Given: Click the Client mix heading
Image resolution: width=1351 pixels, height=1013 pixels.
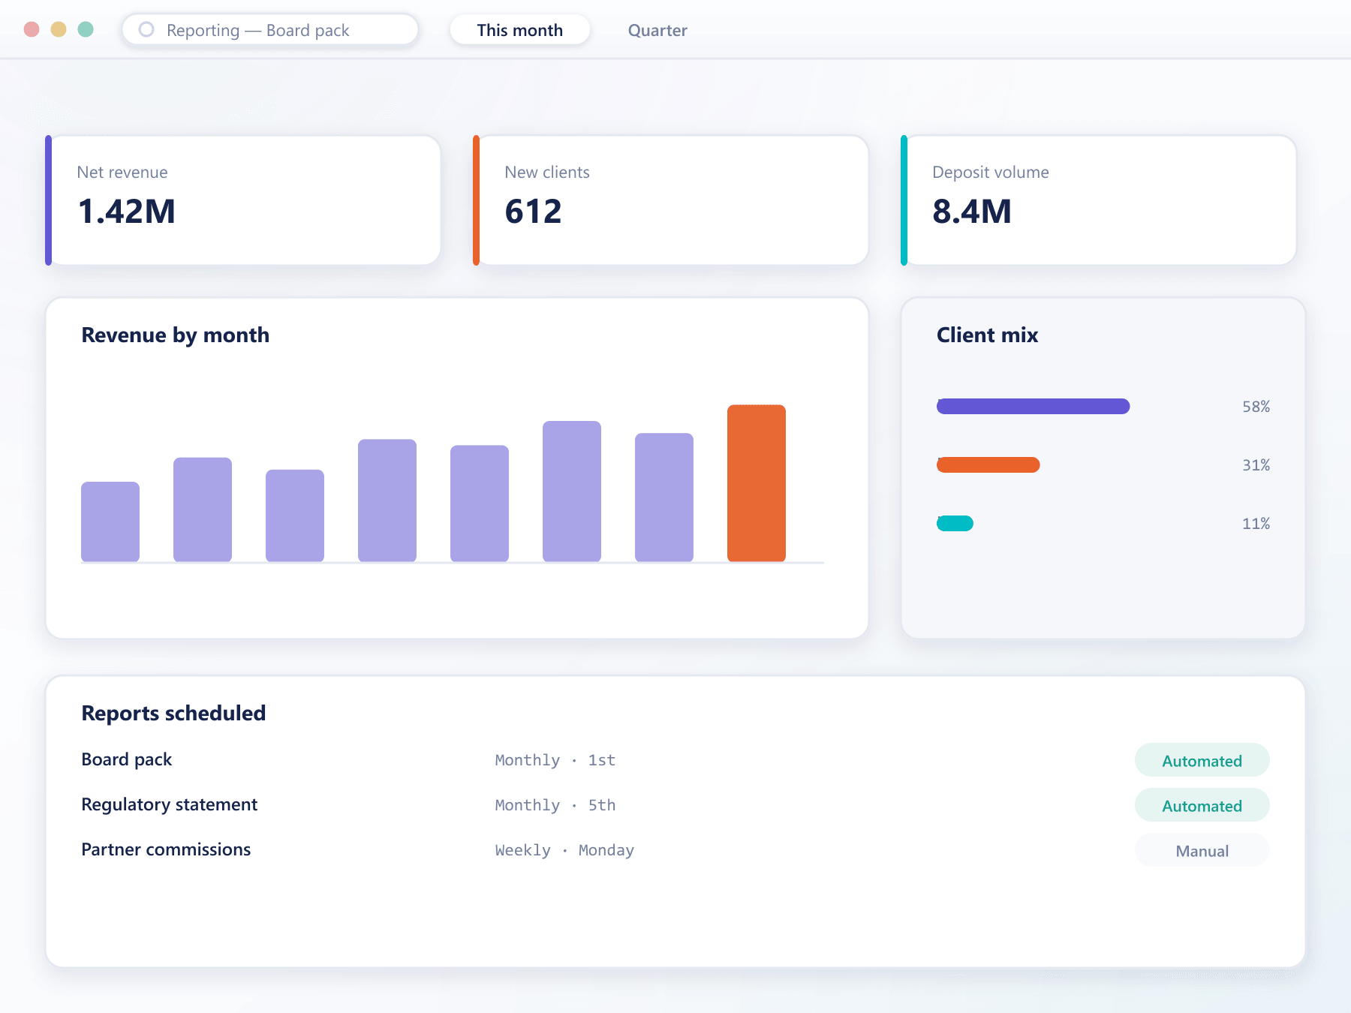Looking at the screenshot, I should pyautogui.click(x=987, y=335).
